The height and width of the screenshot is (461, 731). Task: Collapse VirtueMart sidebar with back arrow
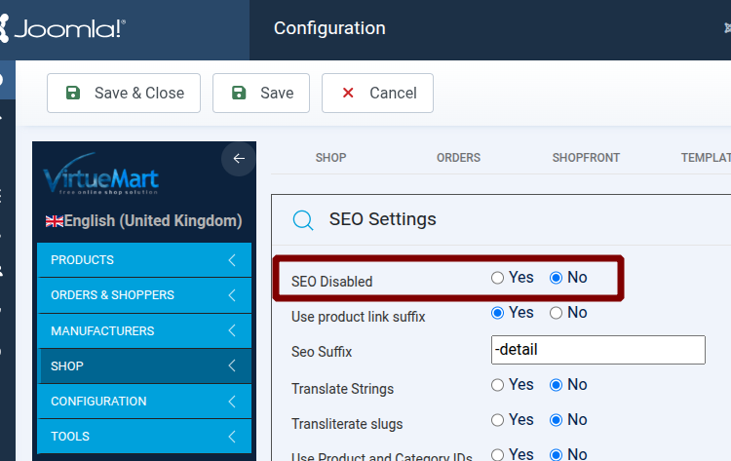(239, 159)
